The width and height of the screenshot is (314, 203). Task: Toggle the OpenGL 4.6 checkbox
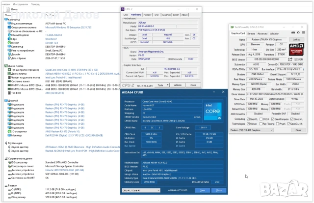tap(289, 124)
